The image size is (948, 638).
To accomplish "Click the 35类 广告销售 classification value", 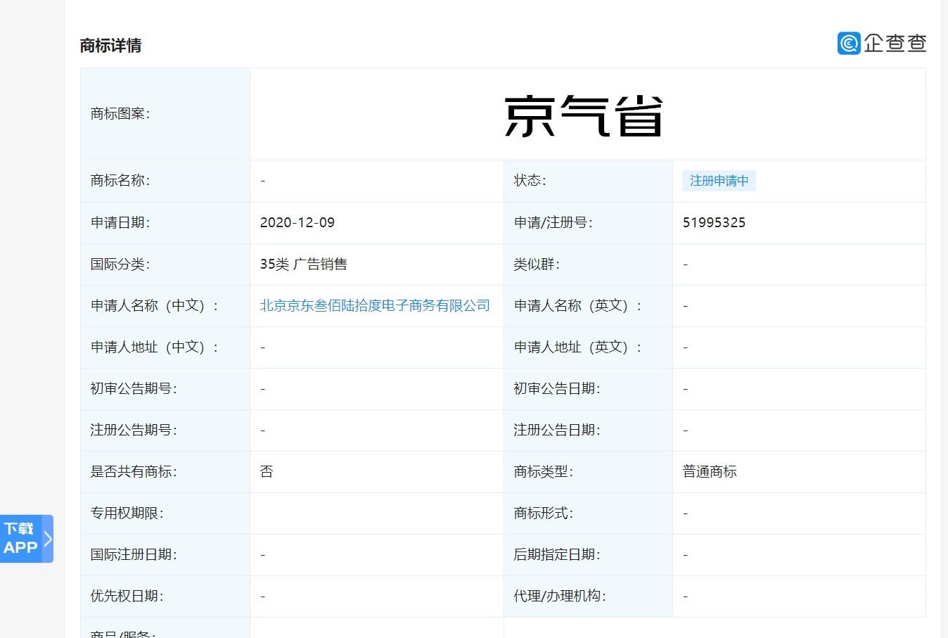I will click(x=303, y=264).
